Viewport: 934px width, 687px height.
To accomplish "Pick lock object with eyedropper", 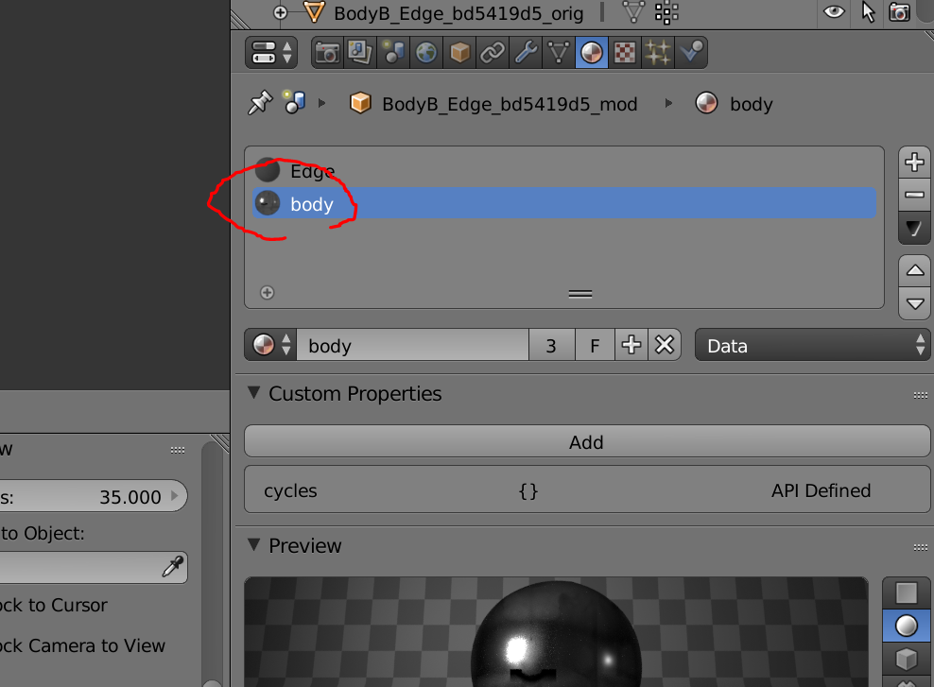I will tap(173, 566).
